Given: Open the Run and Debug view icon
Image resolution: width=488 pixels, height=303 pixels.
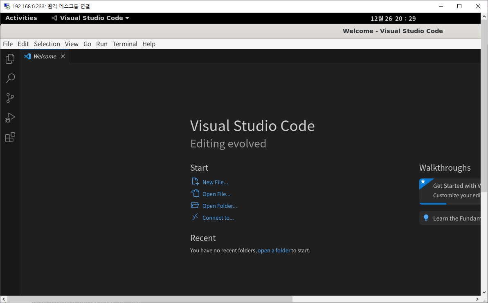Looking at the screenshot, I should click(x=10, y=118).
